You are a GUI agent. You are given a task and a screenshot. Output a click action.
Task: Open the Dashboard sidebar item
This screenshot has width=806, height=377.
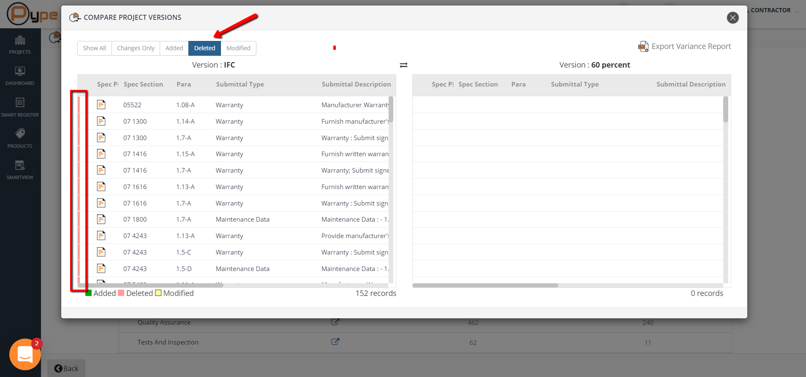point(20,76)
